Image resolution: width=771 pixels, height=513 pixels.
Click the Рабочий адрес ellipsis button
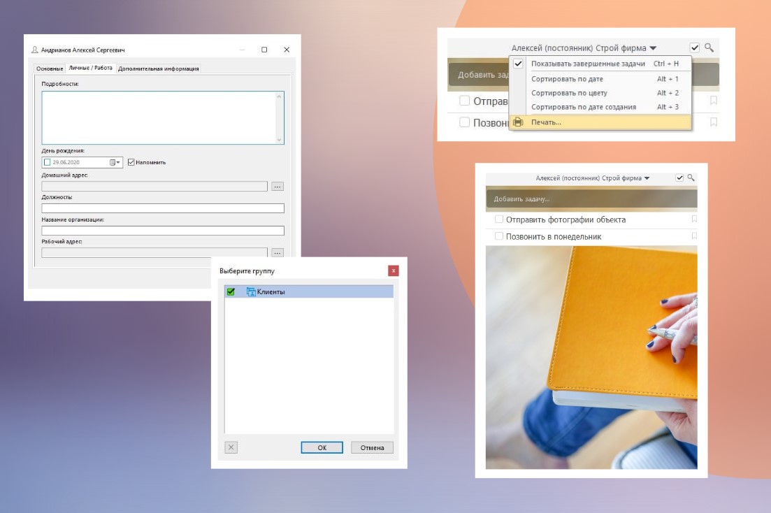278,252
